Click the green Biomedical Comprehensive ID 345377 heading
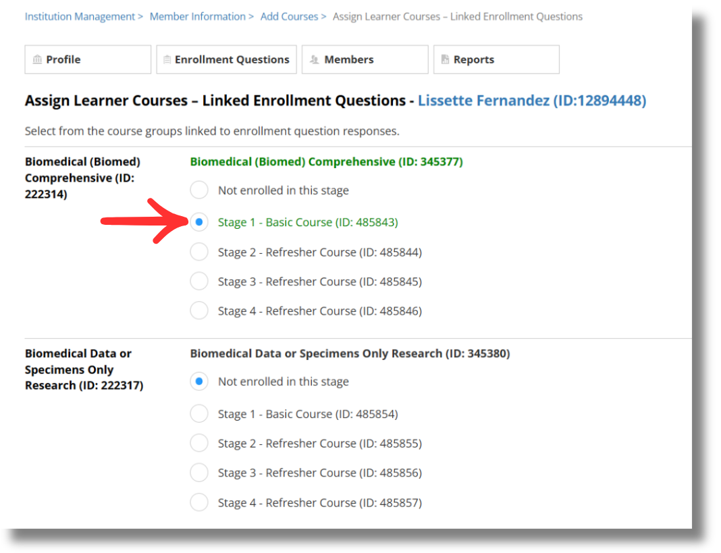 327,162
